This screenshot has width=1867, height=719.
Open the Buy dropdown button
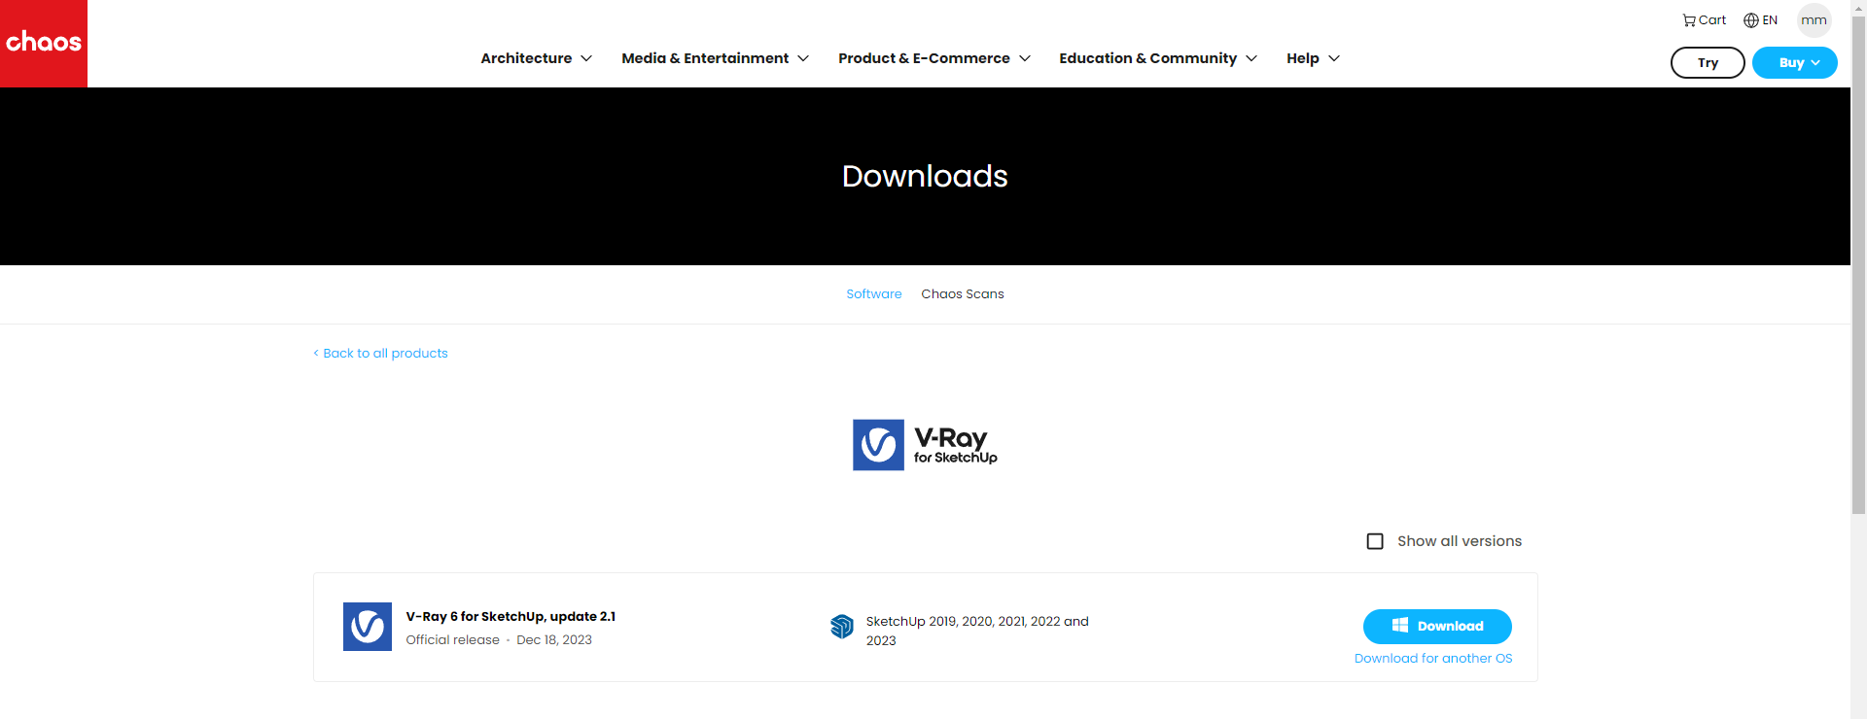click(1795, 62)
